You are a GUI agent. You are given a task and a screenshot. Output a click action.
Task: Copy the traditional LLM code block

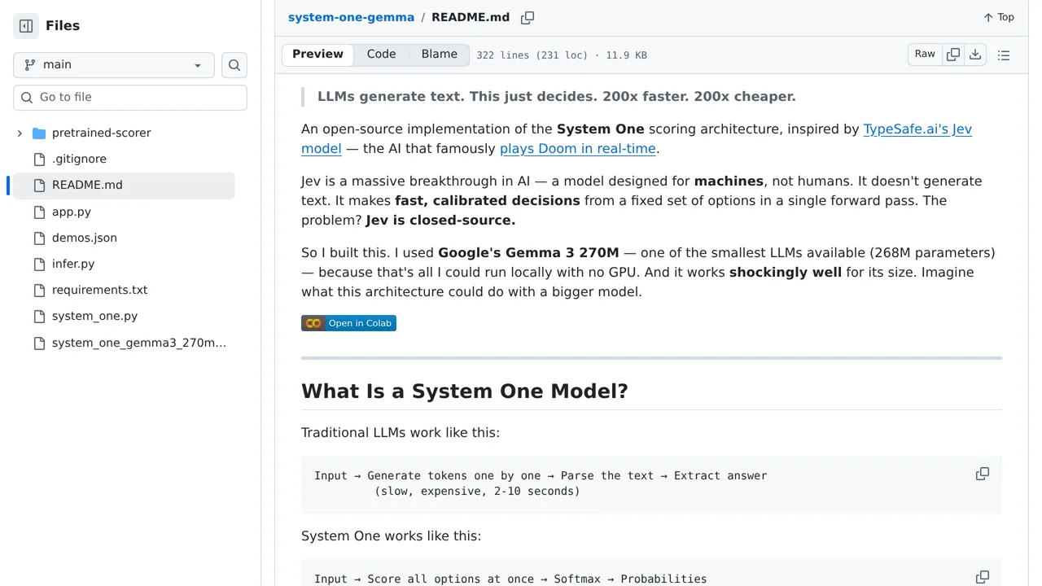(983, 474)
